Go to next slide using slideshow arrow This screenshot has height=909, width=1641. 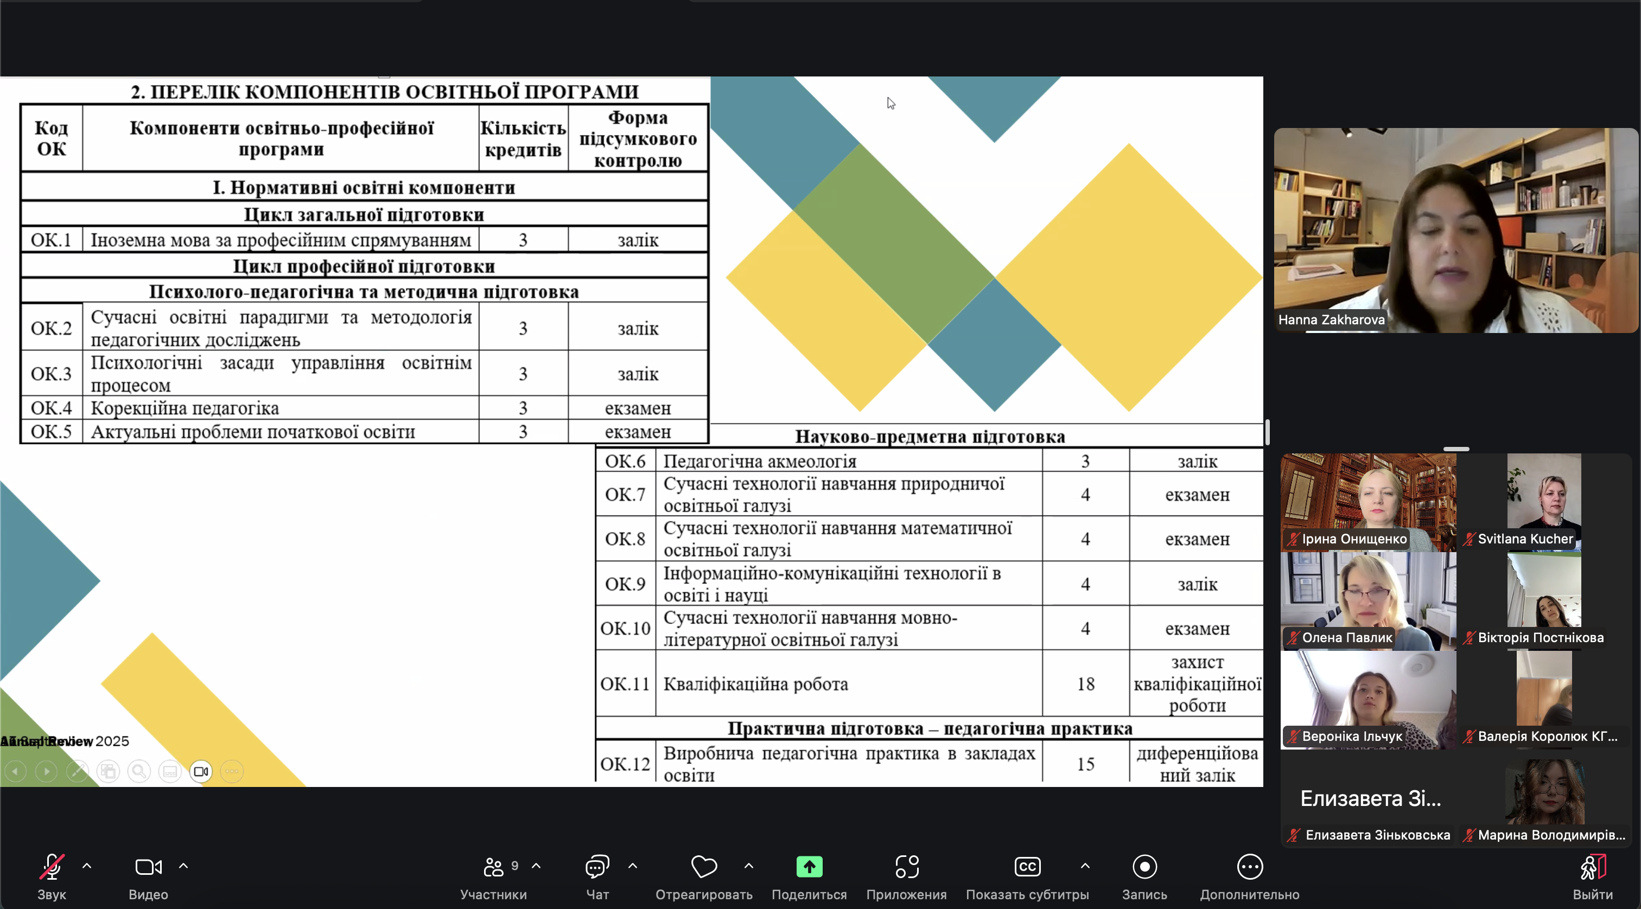(47, 771)
